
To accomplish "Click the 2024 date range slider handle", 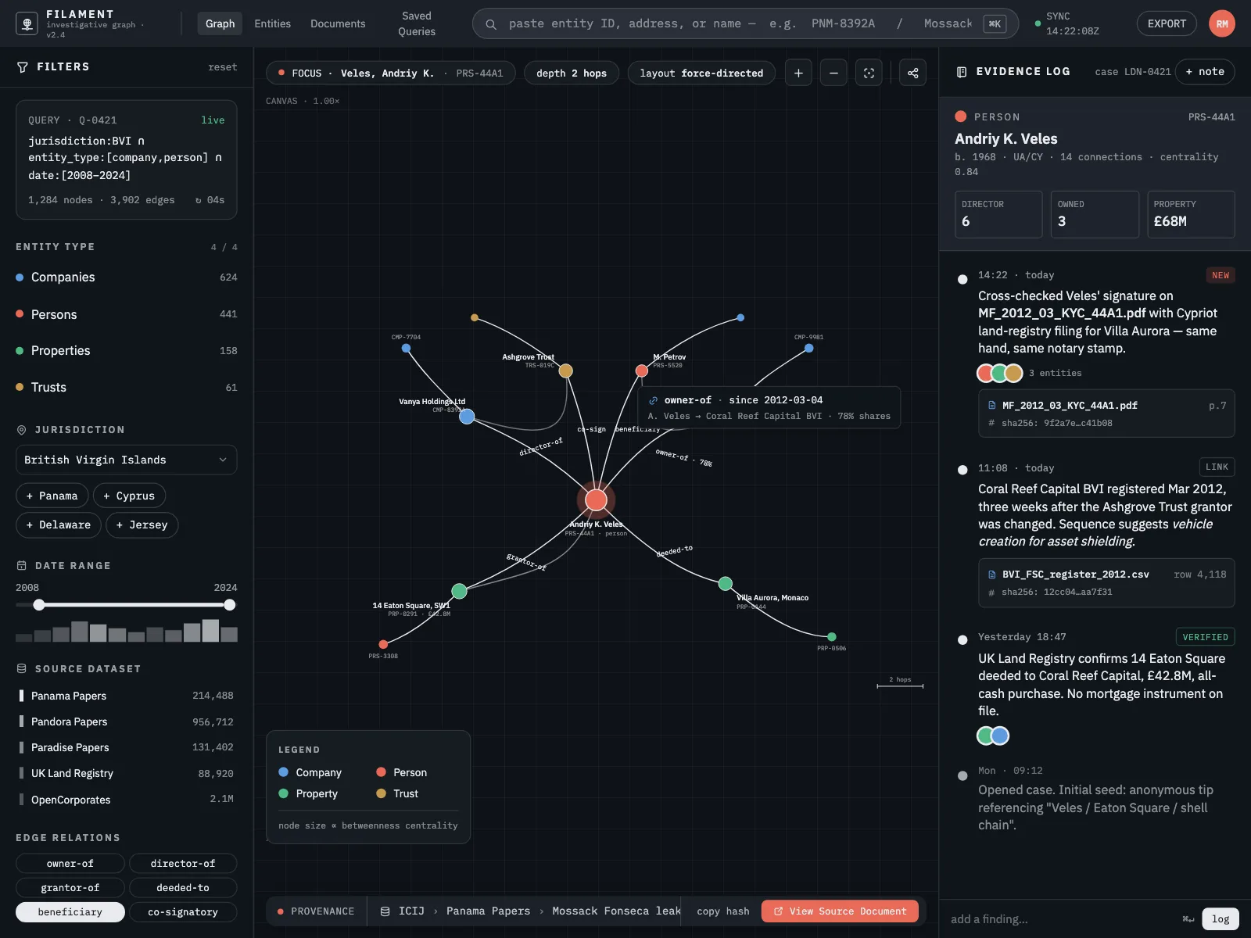I will [229, 605].
